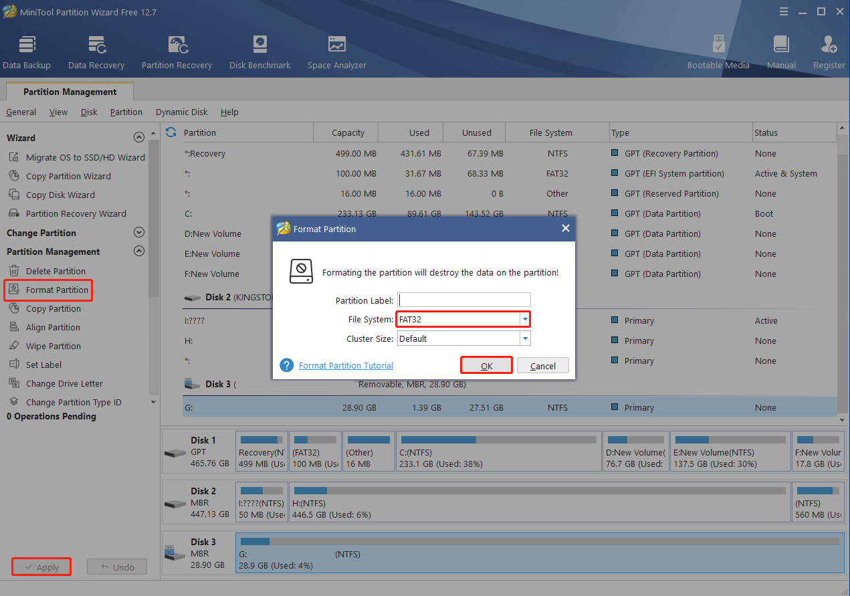Open the Manual
Image resolution: width=850 pixels, height=596 pixels.
click(781, 53)
